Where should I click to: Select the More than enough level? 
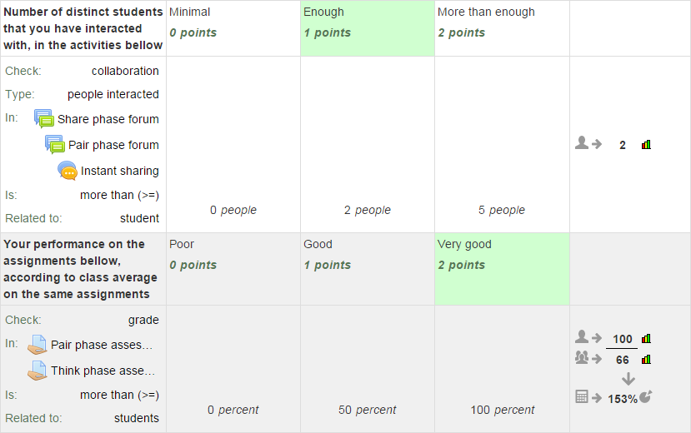click(x=502, y=28)
